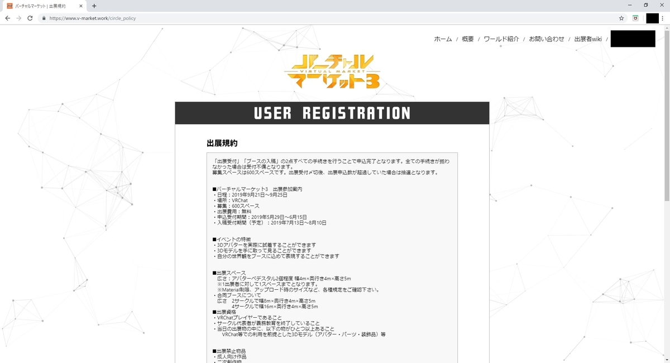Click the extension icon beside the bookmark star
Image resolution: width=670 pixels, height=363 pixels.
(635, 18)
